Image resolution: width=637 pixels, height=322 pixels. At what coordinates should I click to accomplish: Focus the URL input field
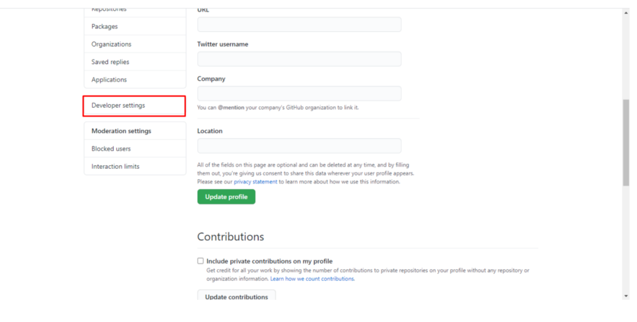[x=299, y=24]
